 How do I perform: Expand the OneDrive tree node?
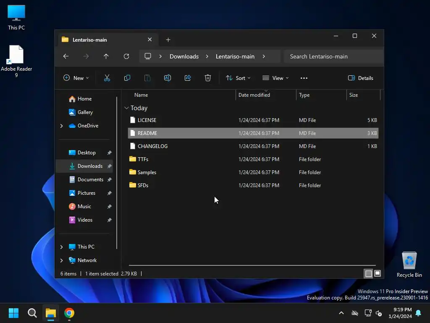pyautogui.click(x=61, y=126)
